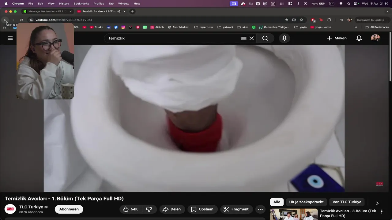392x220 pixels.
Task: Expand the repertuvar bookmarks folder
Action: click(204, 27)
